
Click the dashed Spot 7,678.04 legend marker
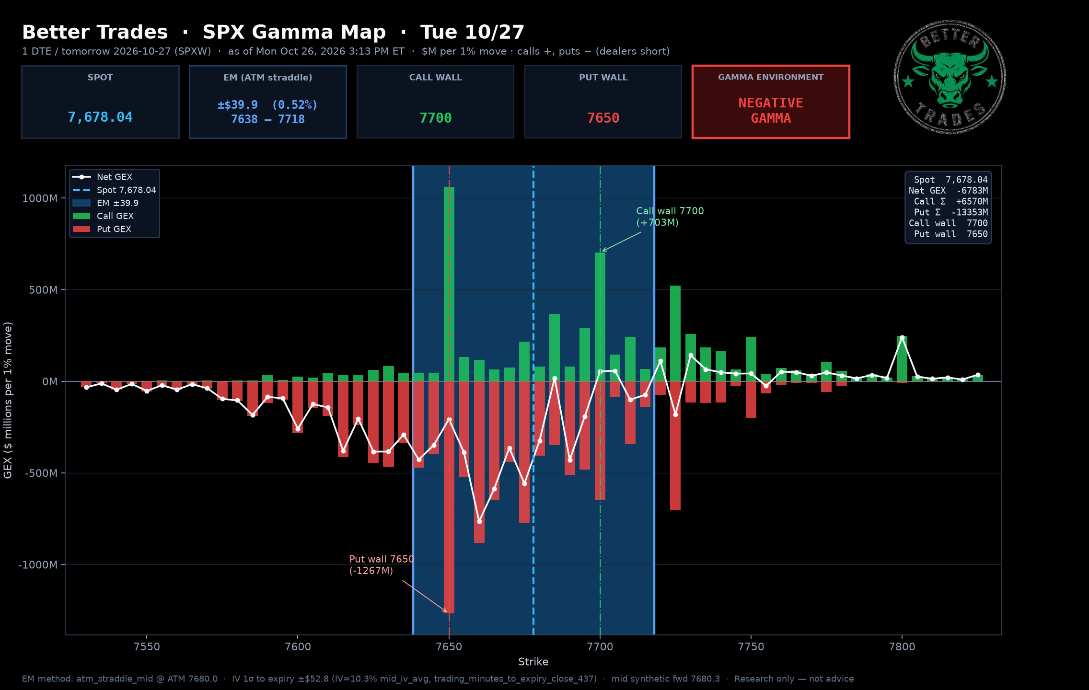coord(81,190)
